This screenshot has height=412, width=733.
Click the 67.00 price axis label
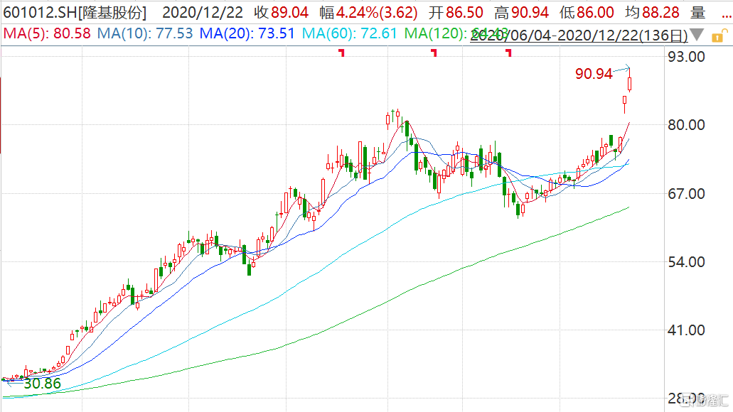tap(686, 193)
